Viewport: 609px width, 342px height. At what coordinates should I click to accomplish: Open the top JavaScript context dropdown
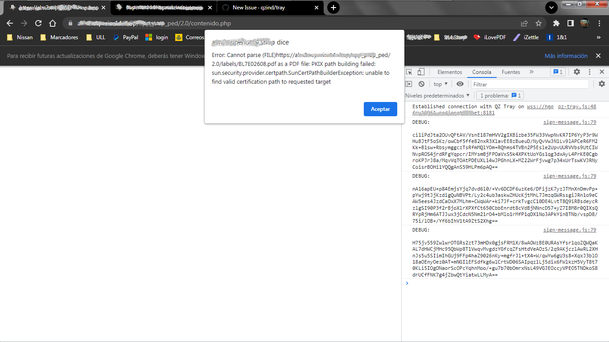coord(441,84)
